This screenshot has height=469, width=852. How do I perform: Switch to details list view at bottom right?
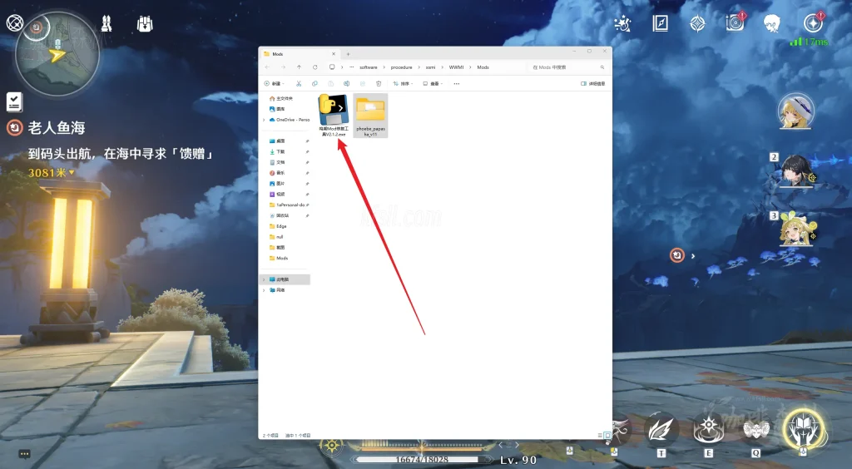click(x=600, y=436)
